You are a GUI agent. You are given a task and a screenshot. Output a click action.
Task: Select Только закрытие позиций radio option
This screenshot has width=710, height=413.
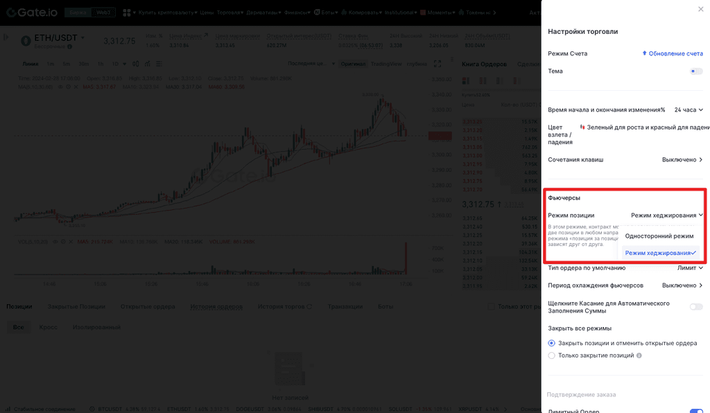pos(552,355)
